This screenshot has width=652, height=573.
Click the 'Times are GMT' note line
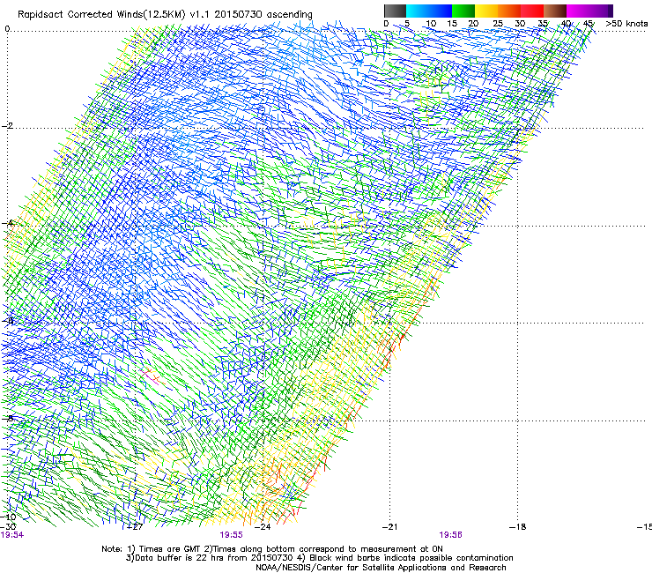[272, 549]
